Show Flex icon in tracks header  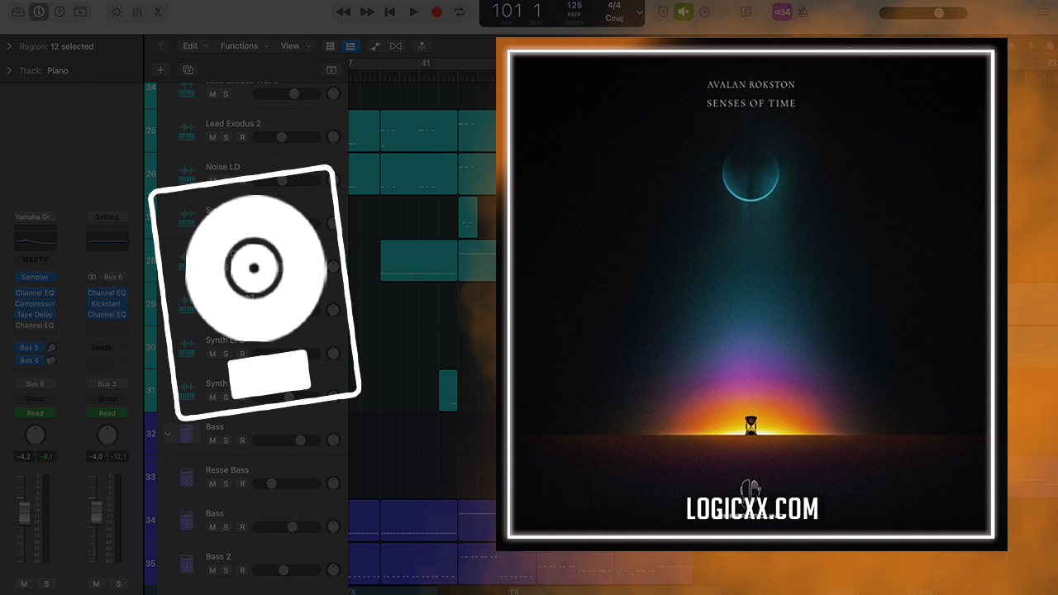[x=396, y=46]
